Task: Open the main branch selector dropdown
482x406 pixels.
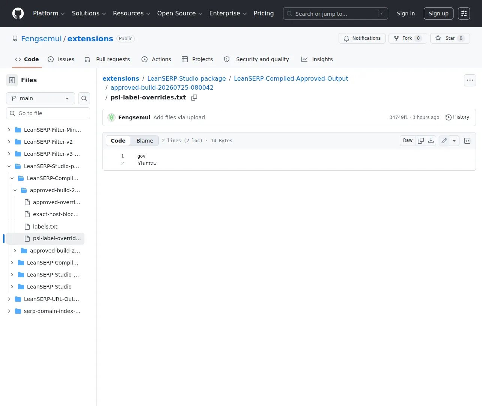Action: point(41,98)
